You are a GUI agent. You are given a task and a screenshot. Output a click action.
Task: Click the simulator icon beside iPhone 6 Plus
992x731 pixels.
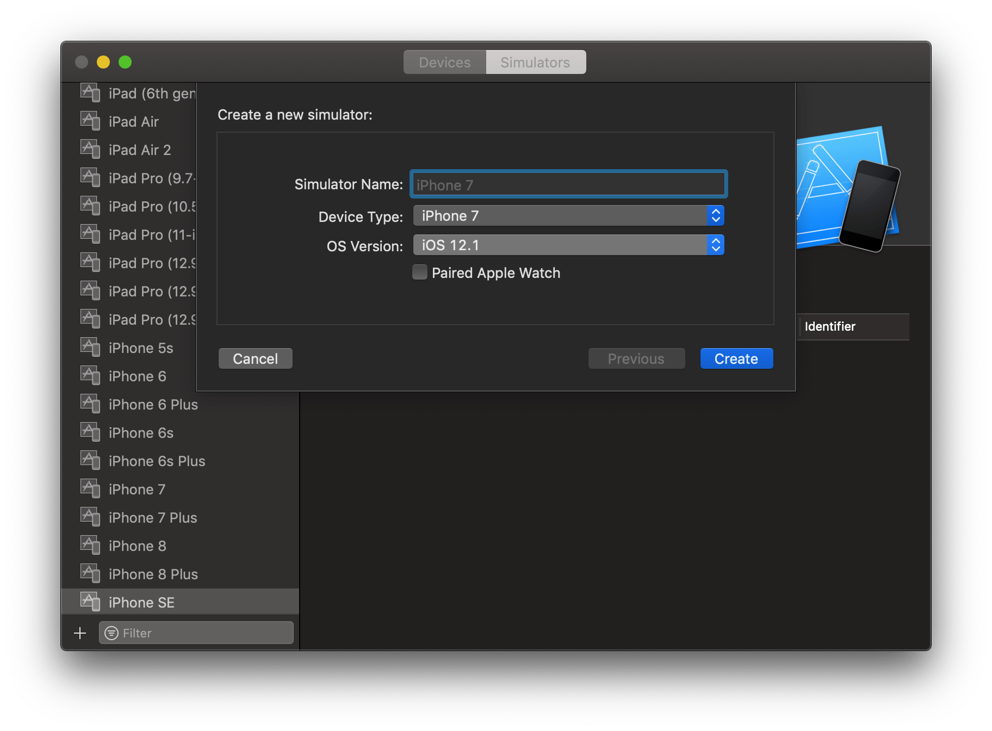[90, 404]
